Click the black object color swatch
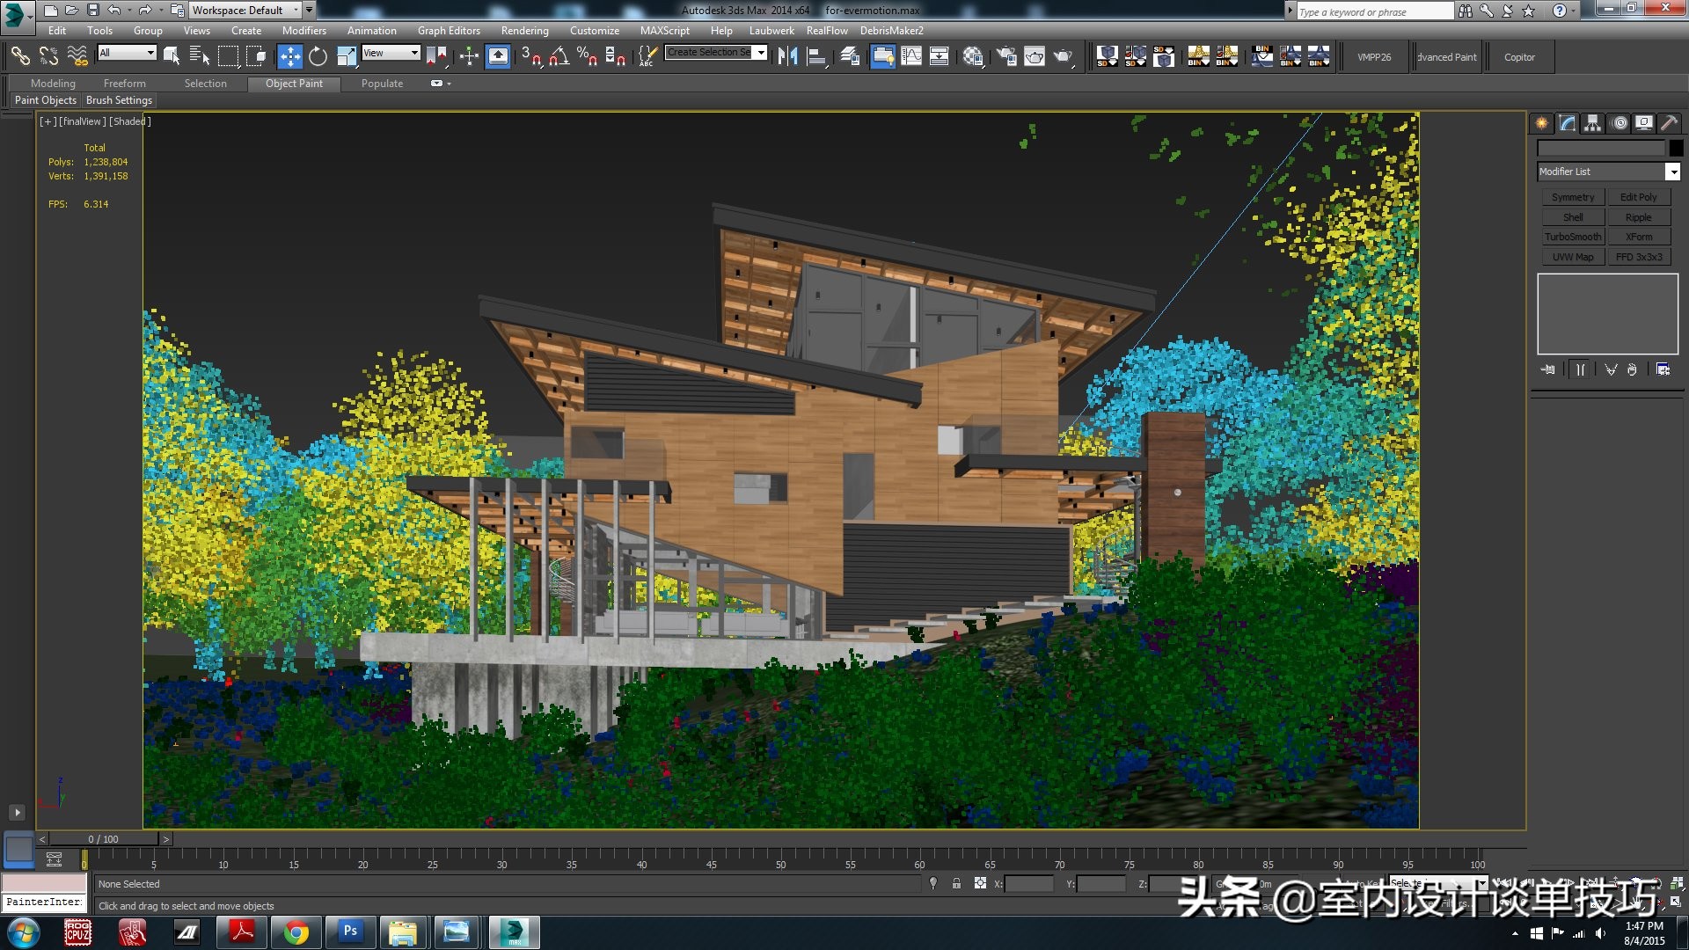Image resolution: width=1689 pixels, height=950 pixels. (1676, 148)
